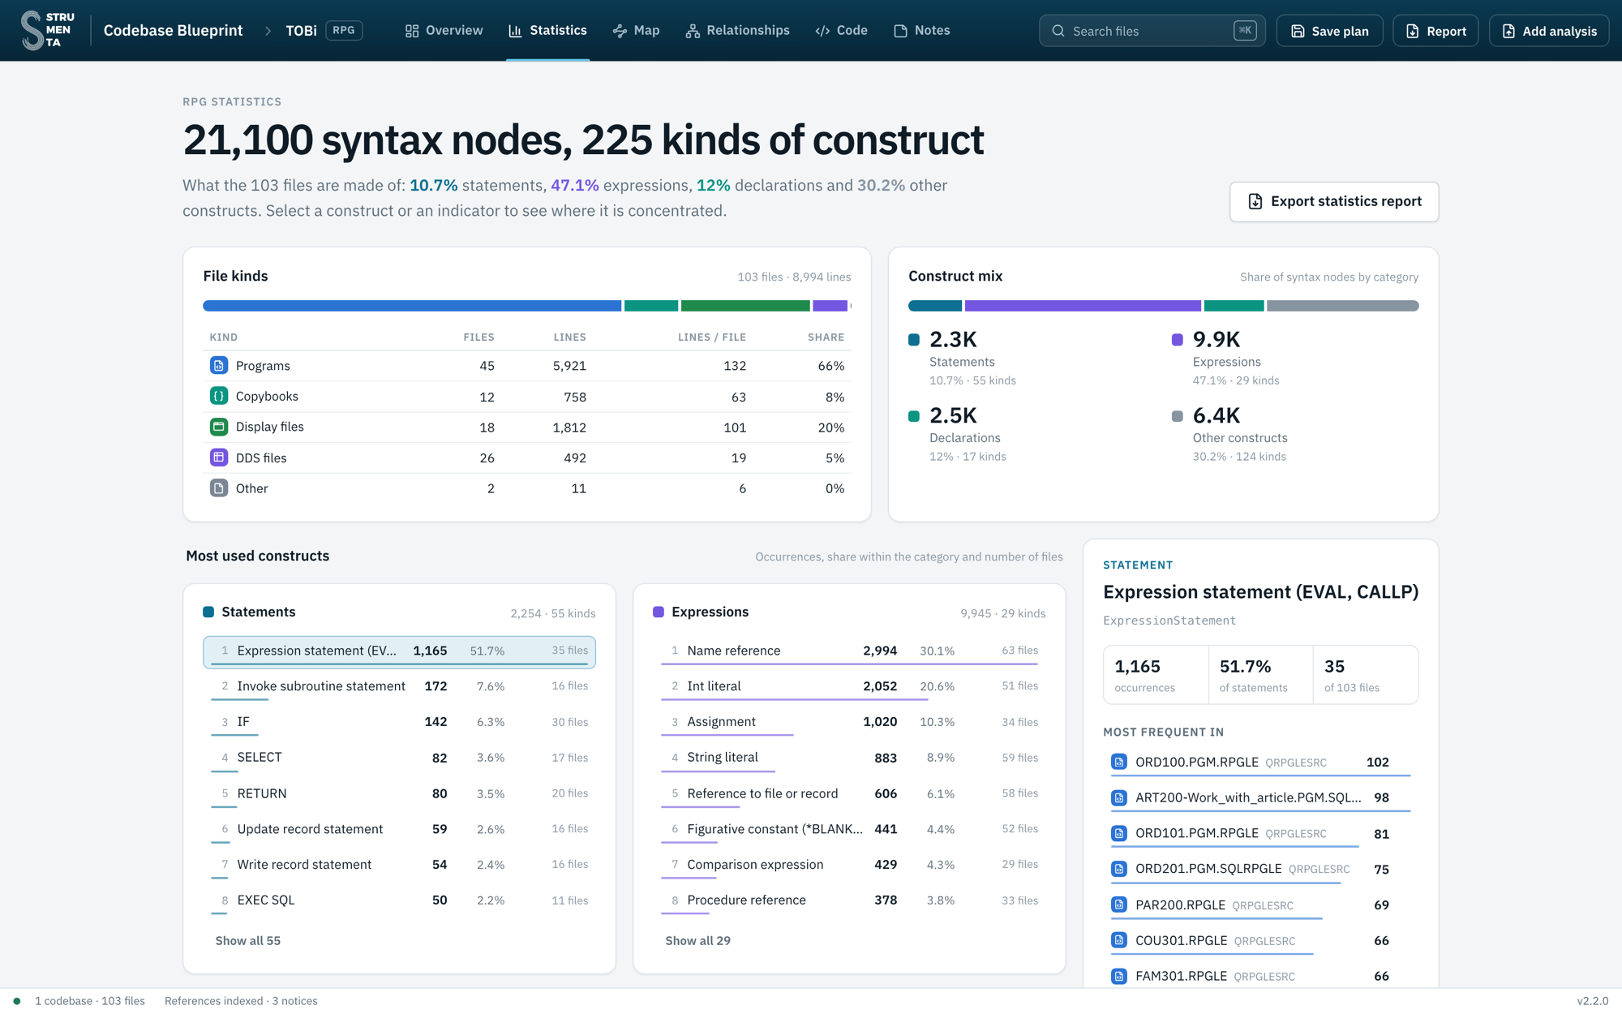The height and width of the screenshot is (1014, 1622).
Task: Click the ORD100.PGM.RPGLE file icon
Action: click(1119, 762)
